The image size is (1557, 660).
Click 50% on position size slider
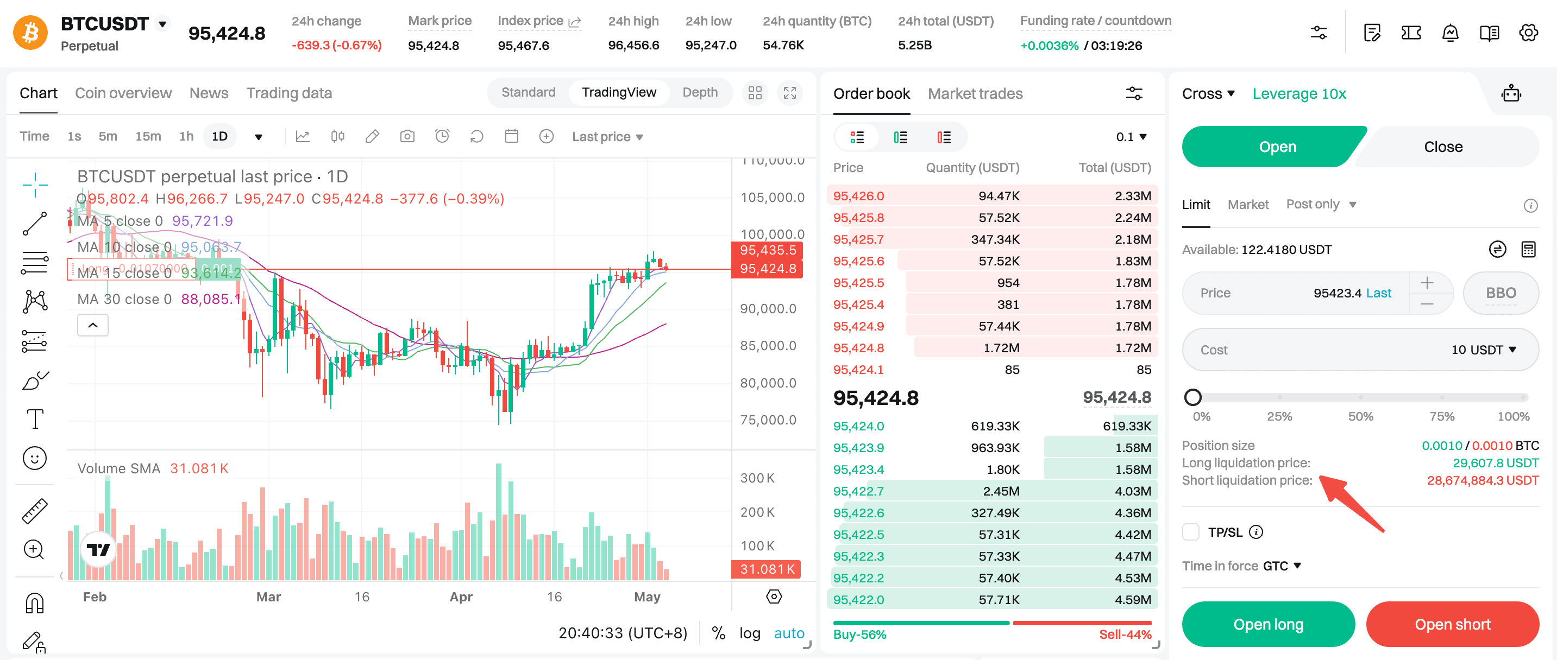coord(1360,397)
